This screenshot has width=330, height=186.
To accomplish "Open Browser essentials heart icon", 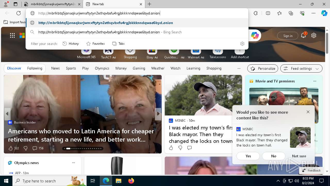I will pos(302,13).
